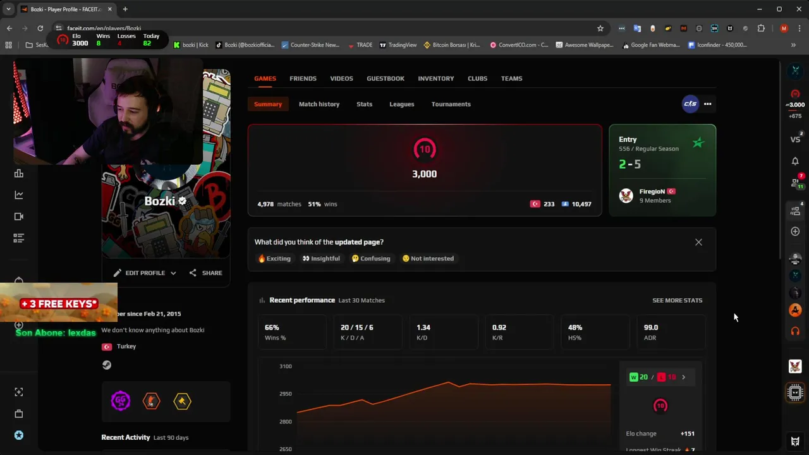Choose Insightful feedback option
Image resolution: width=809 pixels, height=455 pixels.
pyautogui.click(x=321, y=258)
